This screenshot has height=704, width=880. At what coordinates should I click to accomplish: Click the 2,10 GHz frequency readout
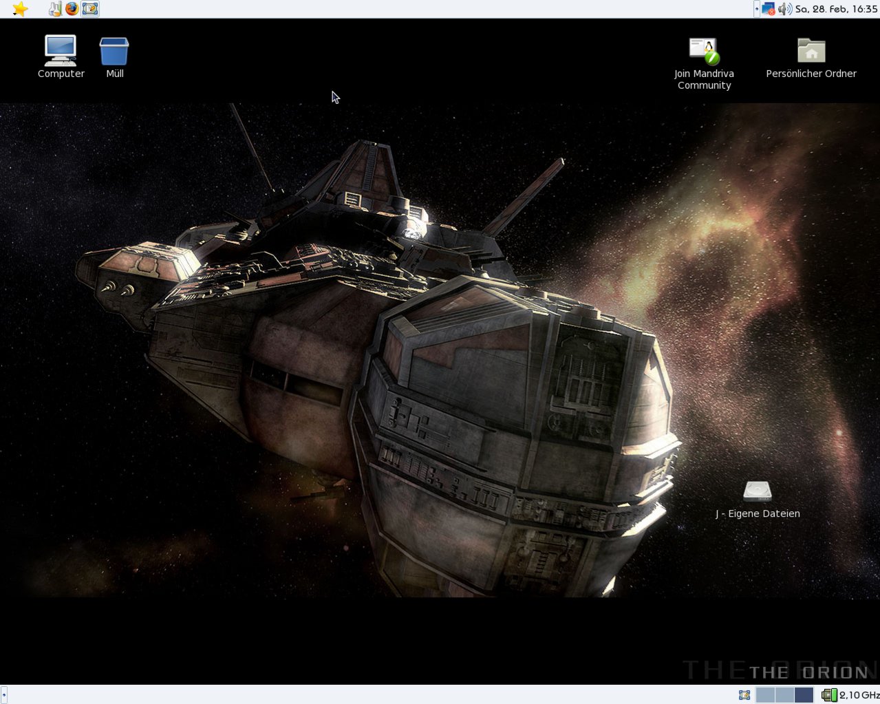click(x=859, y=695)
